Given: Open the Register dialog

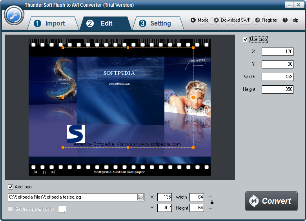Looking at the screenshot, I should [x=266, y=20].
